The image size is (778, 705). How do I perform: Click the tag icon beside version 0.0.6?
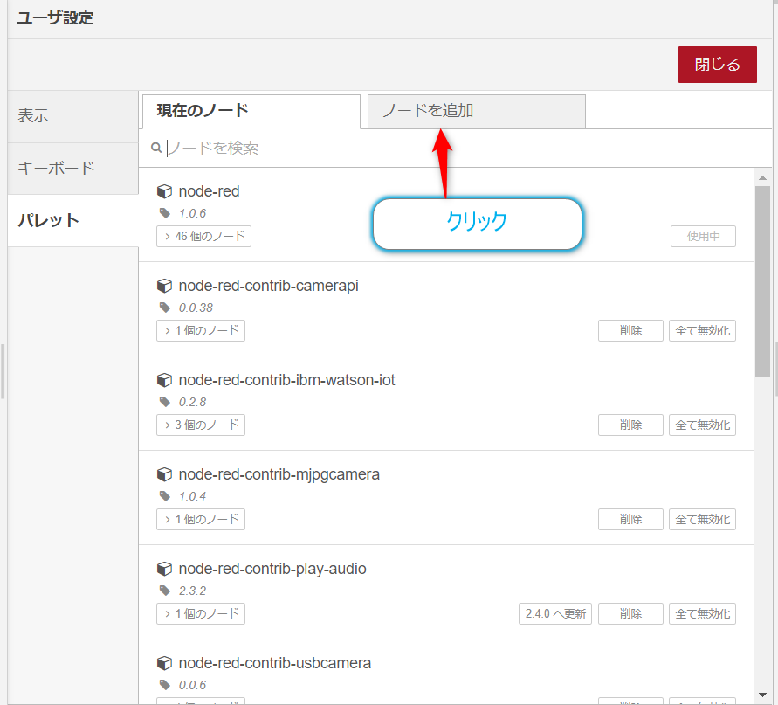click(x=165, y=685)
